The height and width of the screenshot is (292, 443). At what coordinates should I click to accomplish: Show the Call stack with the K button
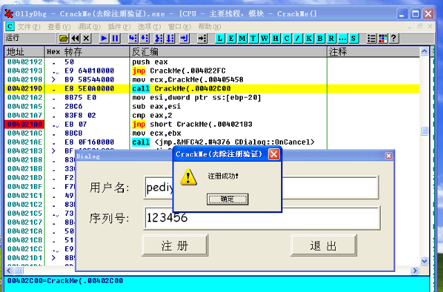pyautogui.click(x=309, y=38)
